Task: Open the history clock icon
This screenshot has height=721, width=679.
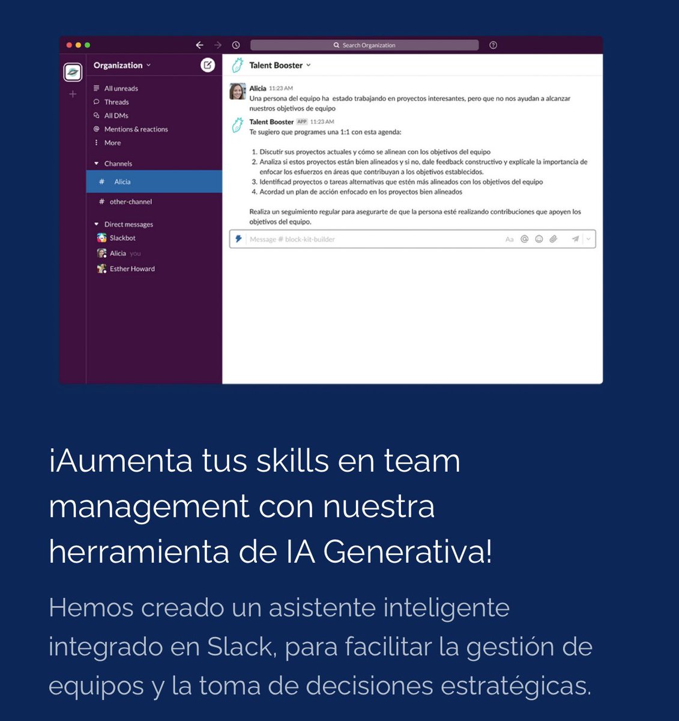Action: click(236, 45)
